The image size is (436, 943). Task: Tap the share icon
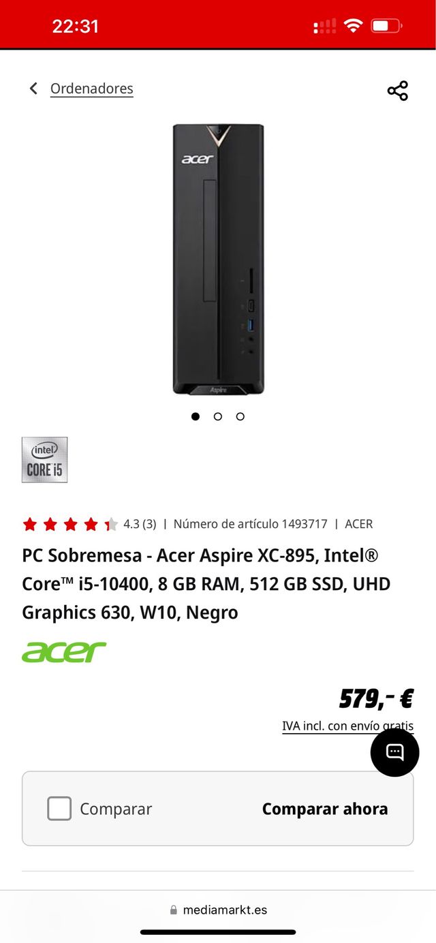tap(397, 91)
